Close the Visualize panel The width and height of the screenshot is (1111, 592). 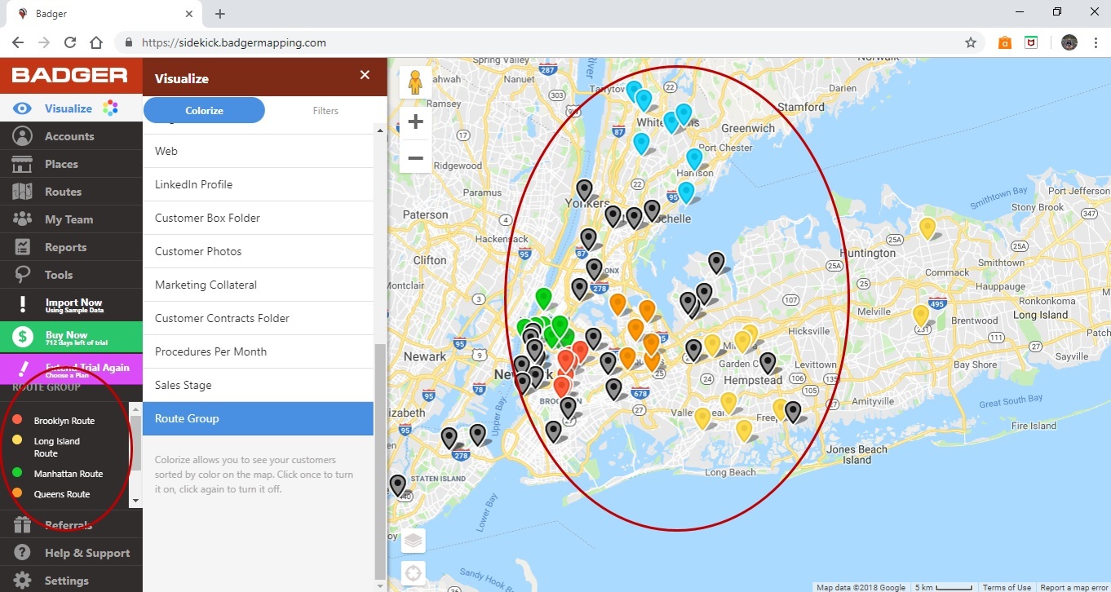[365, 75]
